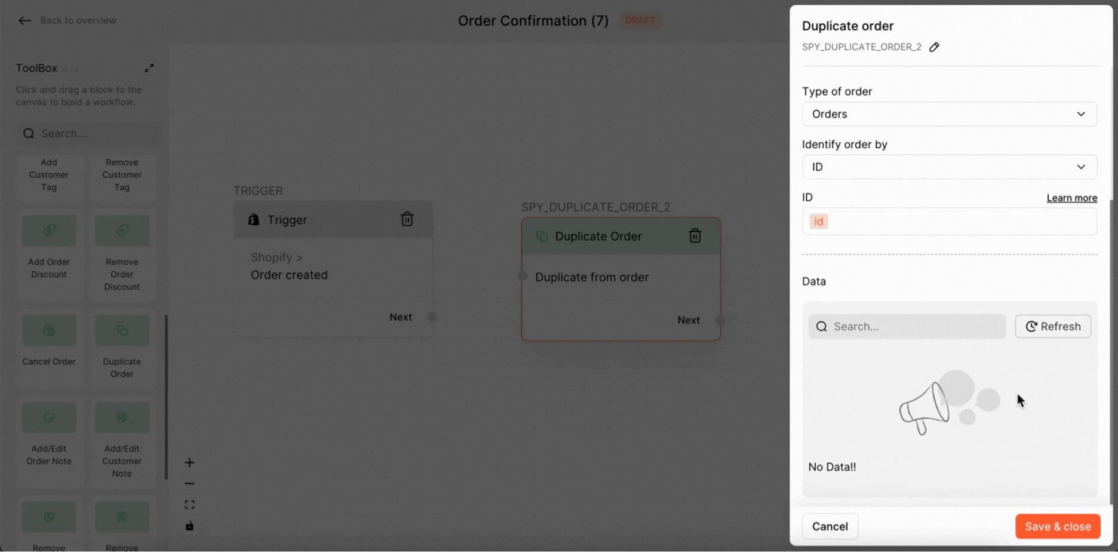Click the Duplicate order panel scrollbar
Screen dimensions: 1118x552
pyautogui.click(x=1111, y=352)
